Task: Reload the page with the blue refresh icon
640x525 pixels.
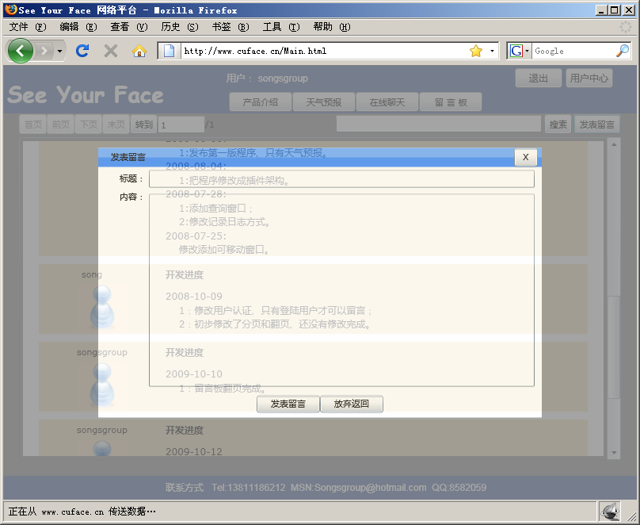Action: click(82, 51)
